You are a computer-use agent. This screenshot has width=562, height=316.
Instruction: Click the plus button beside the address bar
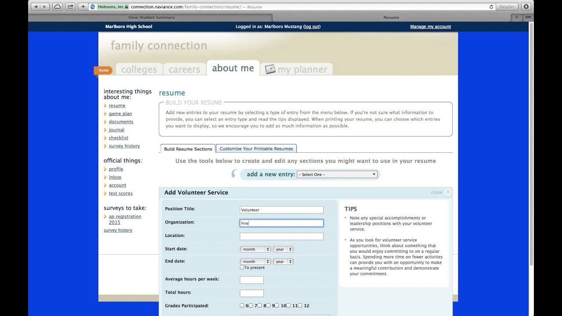click(x=83, y=7)
